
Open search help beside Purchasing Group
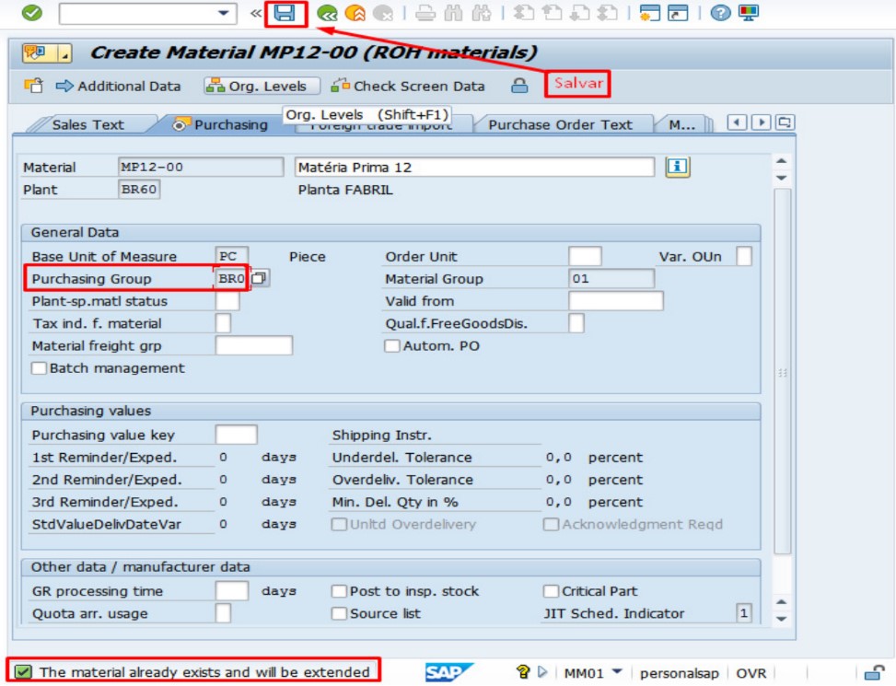pos(260,278)
